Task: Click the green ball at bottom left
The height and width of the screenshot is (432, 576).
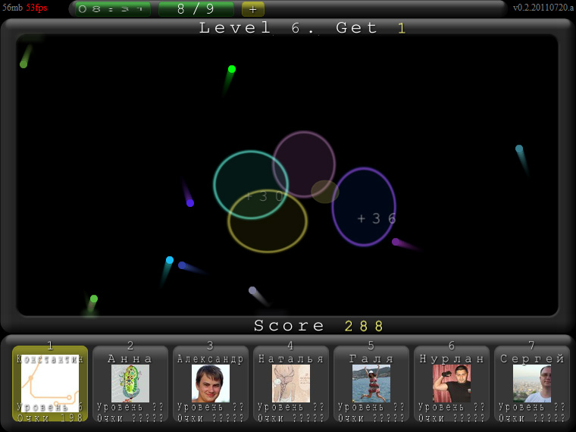Action: click(94, 299)
